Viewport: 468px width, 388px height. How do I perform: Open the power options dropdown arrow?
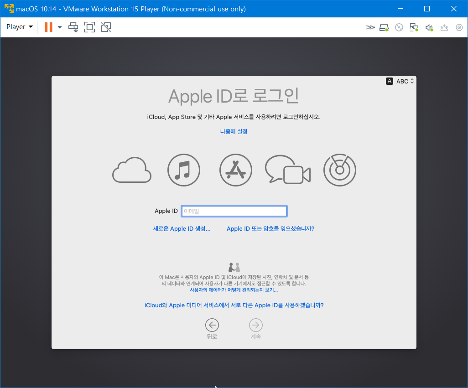tap(60, 27)
